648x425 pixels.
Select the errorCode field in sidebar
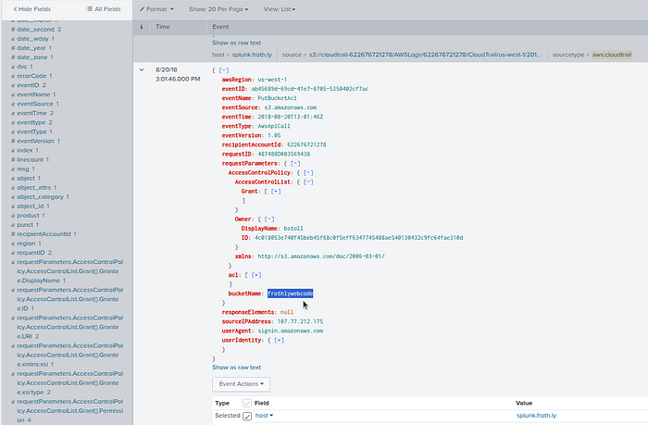click(31, 76)
